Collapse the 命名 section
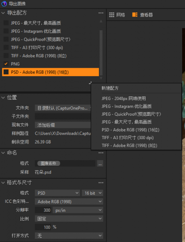 3,153
